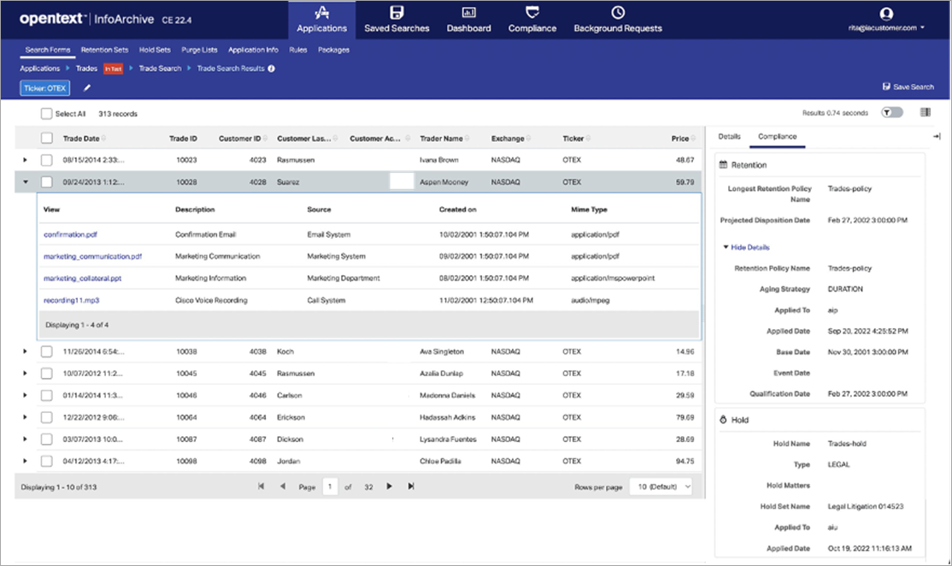Go to the last page of results
Viewport: 952px width, 566px height.
tap(411, 486)
